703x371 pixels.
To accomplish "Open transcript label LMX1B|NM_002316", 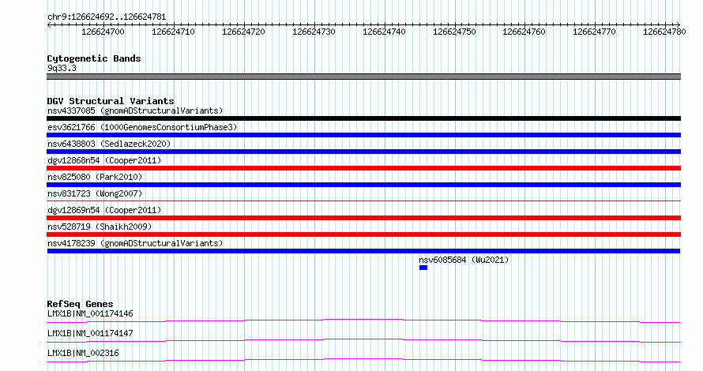I will 83,353.
